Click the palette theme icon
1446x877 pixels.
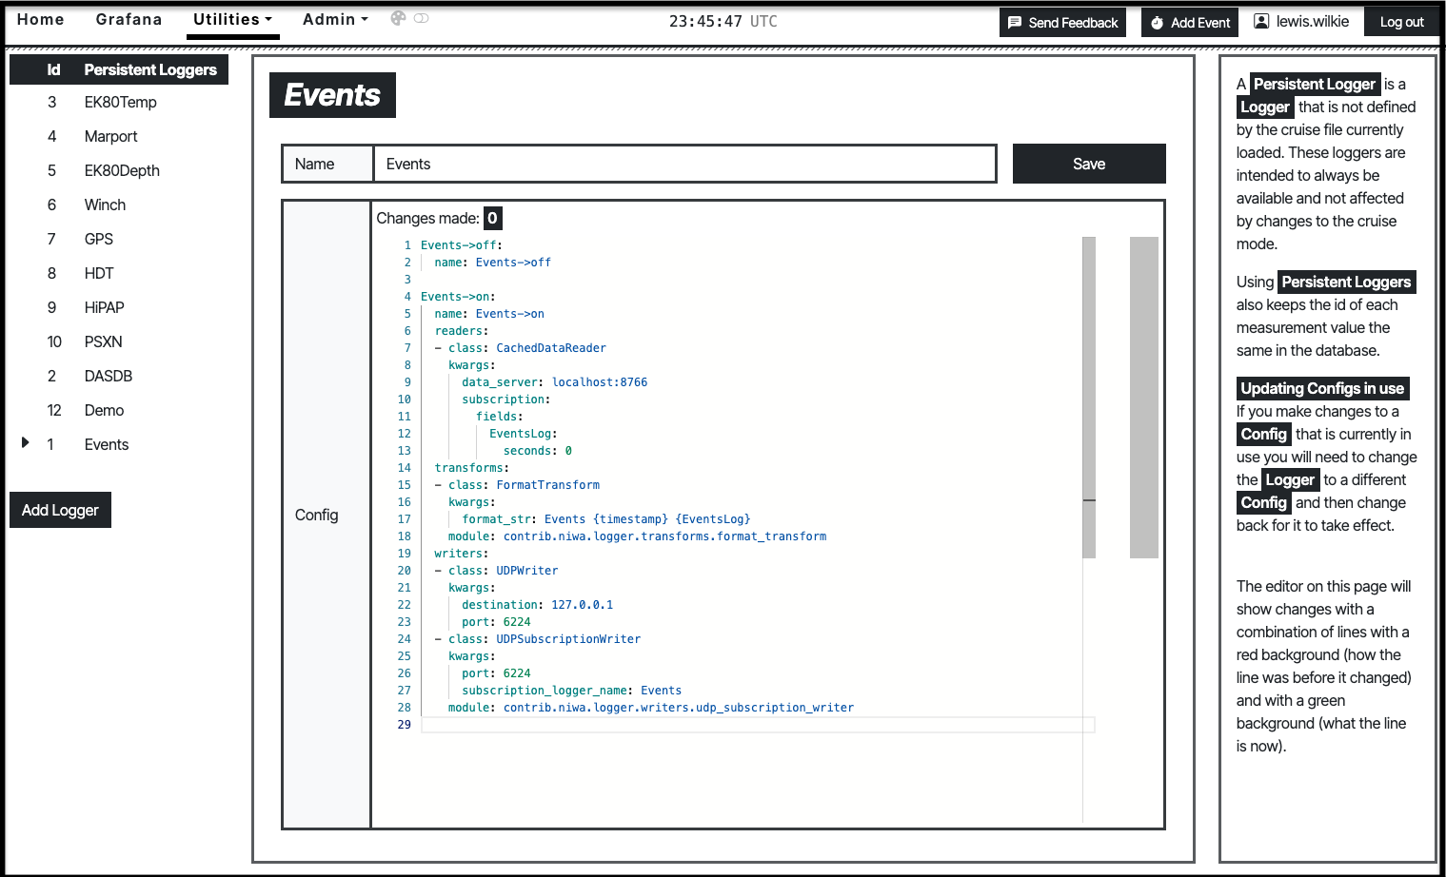click(398, 18)
